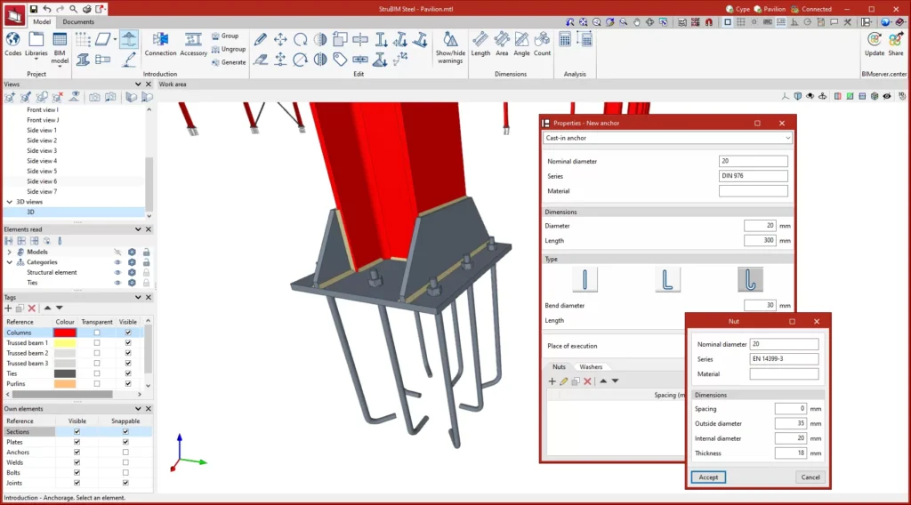
Task: Select the Connection tool
Action: coord(161,43)
